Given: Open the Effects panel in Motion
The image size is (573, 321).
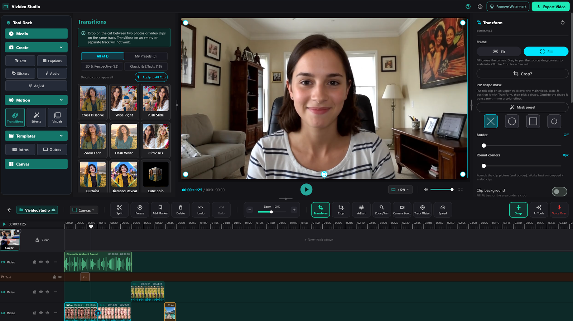Looking at the screenshot, I should click(36, 117).
